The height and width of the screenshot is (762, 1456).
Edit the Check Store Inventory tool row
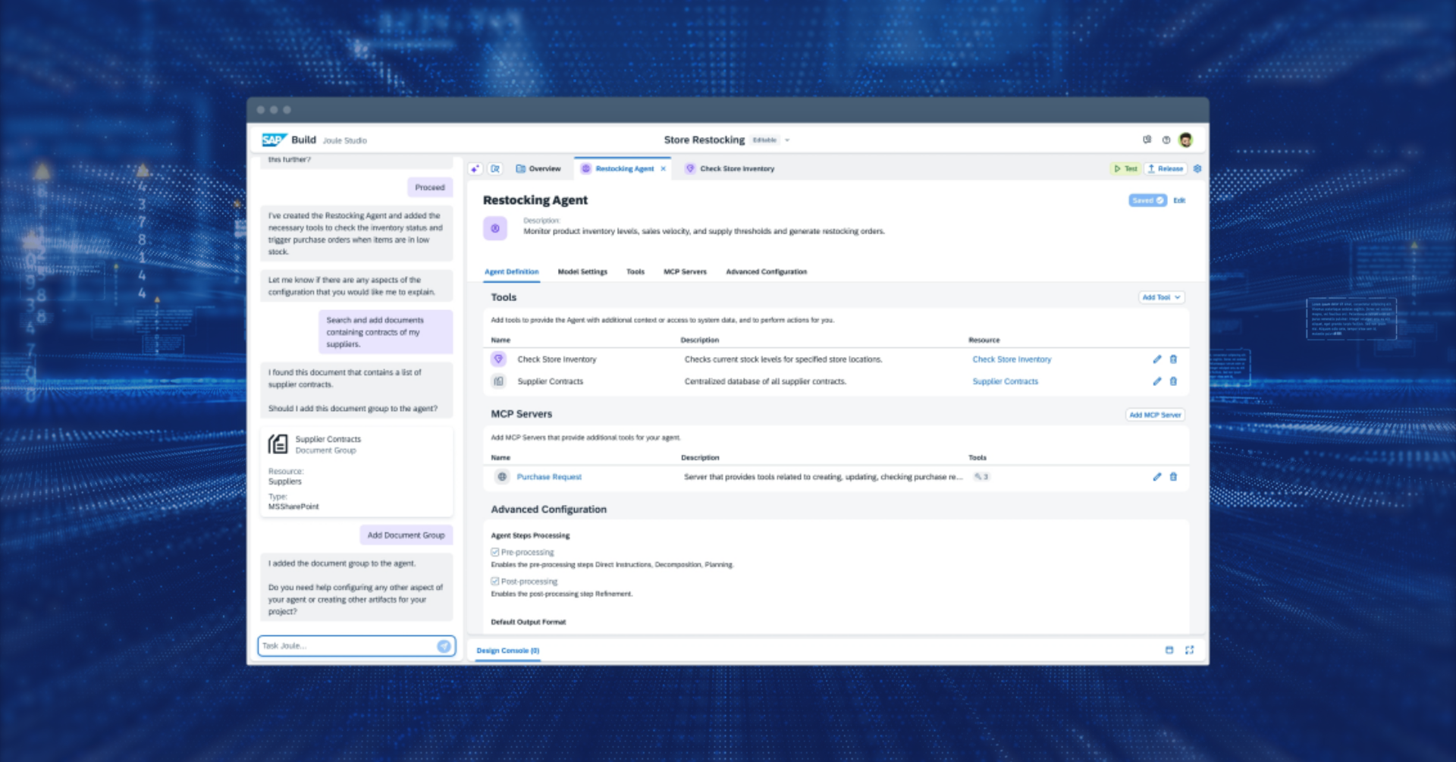point(1157,359)
